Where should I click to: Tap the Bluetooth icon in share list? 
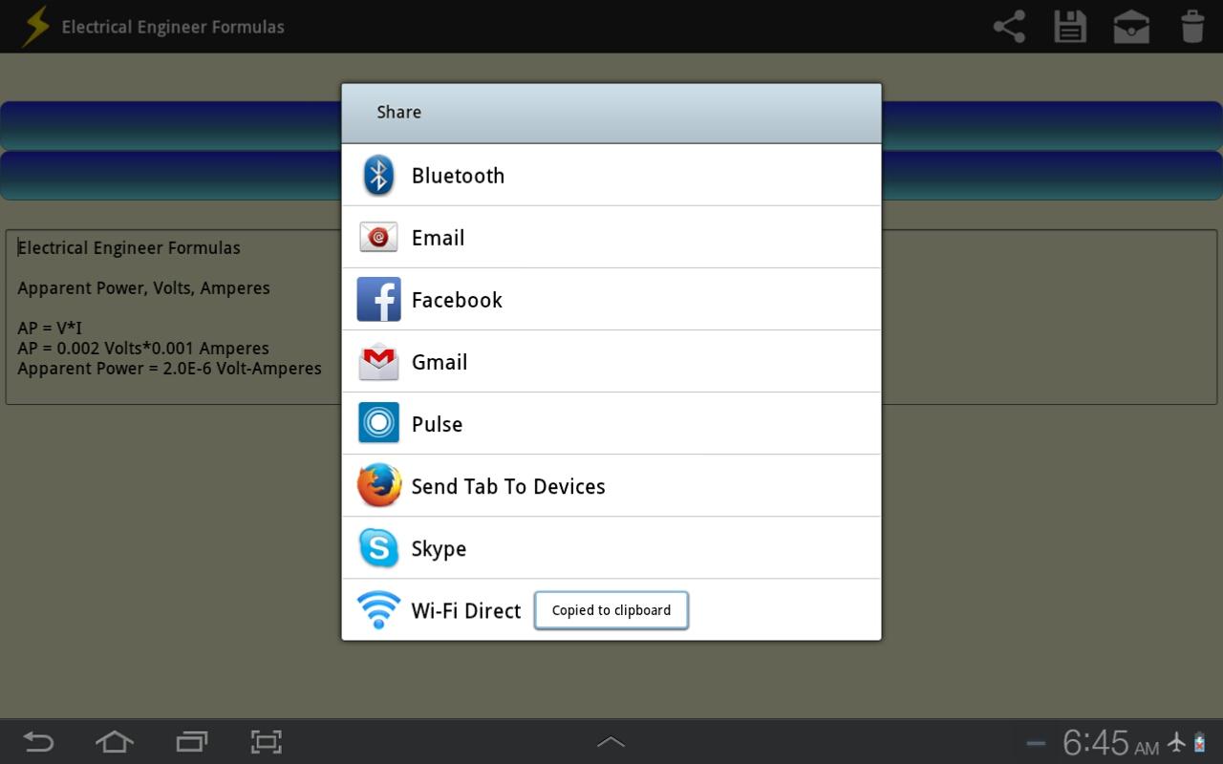(379, 176)
